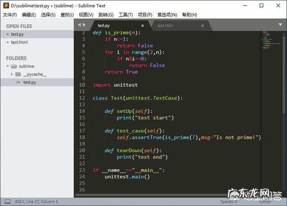Screen dimensions: 287x206
Task: Click line number 10 in the gutter
Action: (x=82, y=85)
